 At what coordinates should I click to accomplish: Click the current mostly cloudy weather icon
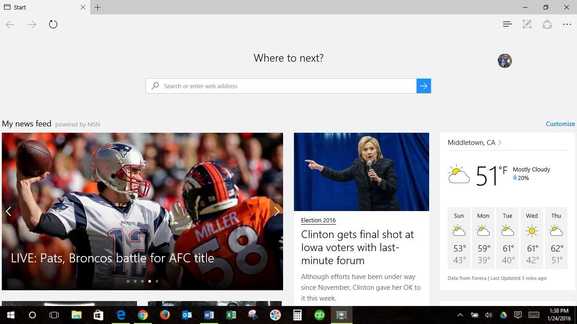(459, 174)
